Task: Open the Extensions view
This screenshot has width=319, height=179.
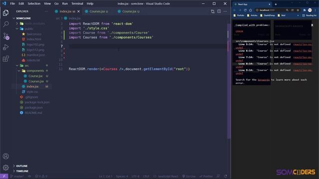Action: coord(5,59)
